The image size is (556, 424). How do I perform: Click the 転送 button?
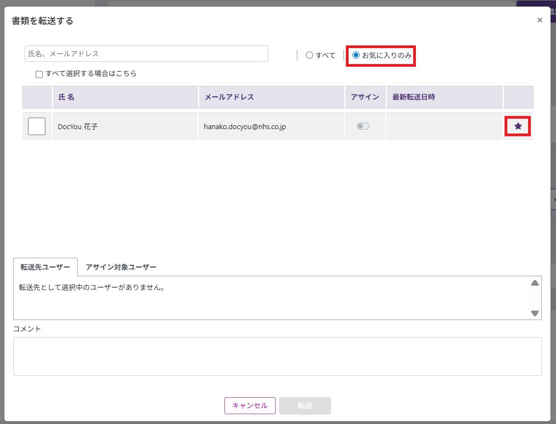pyautogui.click(x=305, y=405)
